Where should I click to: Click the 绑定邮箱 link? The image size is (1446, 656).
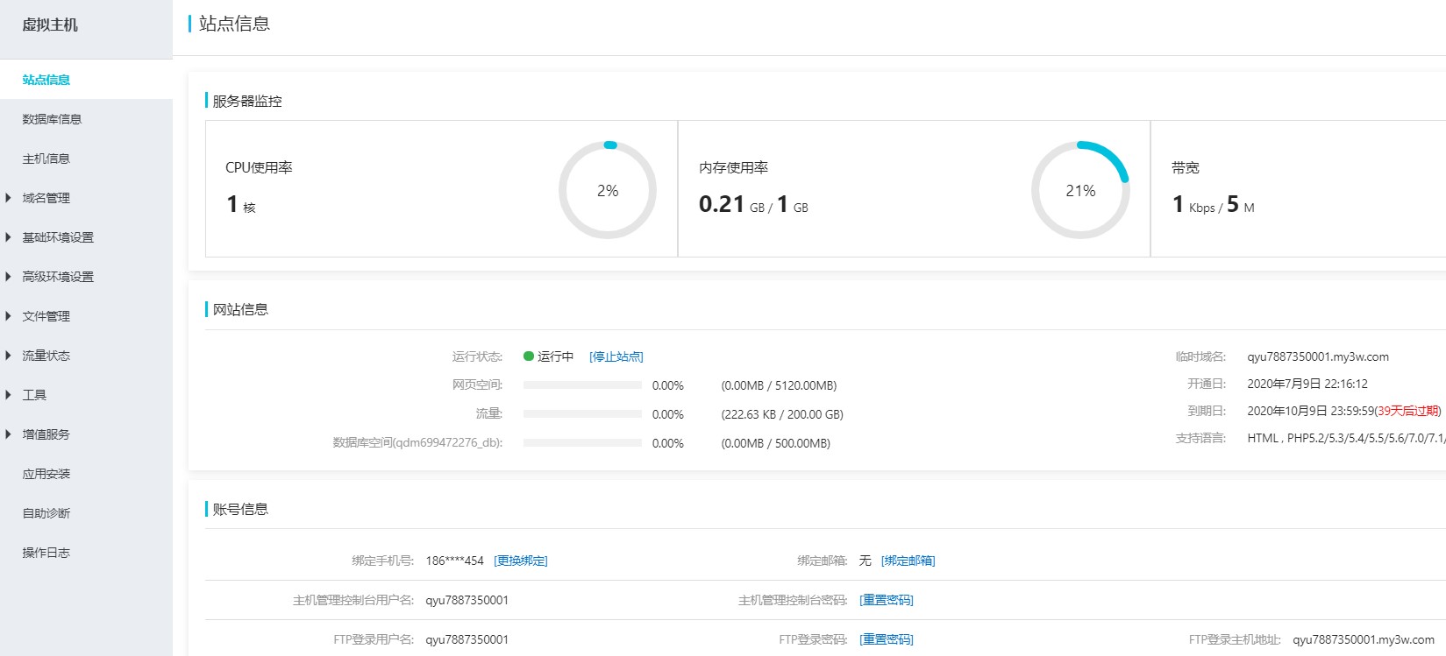pyautogui.click(x=908, y=561)
